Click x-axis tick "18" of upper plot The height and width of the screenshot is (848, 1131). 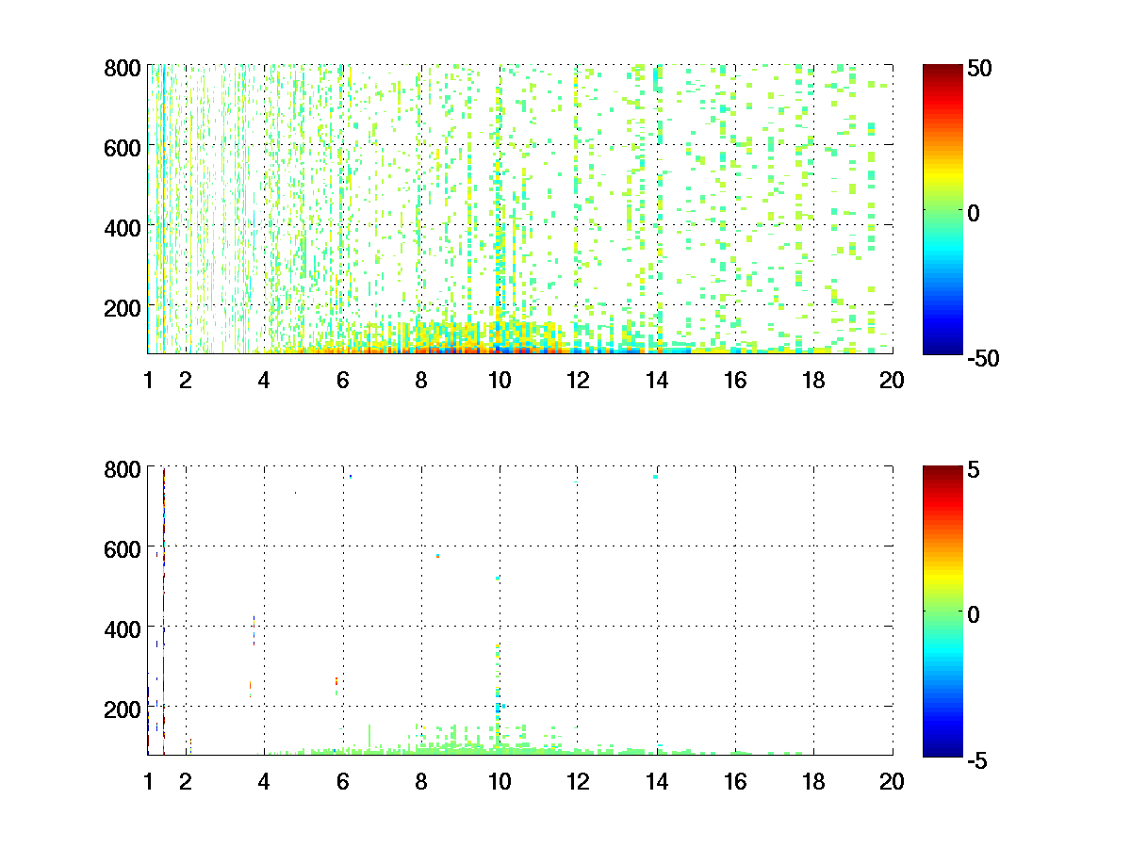point(813,381)
